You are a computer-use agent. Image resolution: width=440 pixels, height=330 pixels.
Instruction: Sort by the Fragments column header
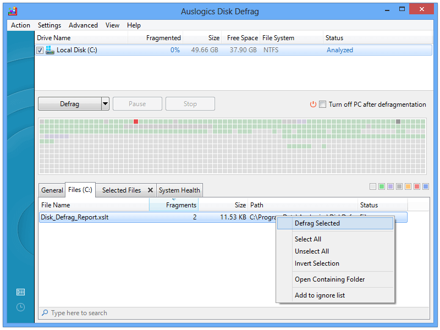(x=174, y=205)
